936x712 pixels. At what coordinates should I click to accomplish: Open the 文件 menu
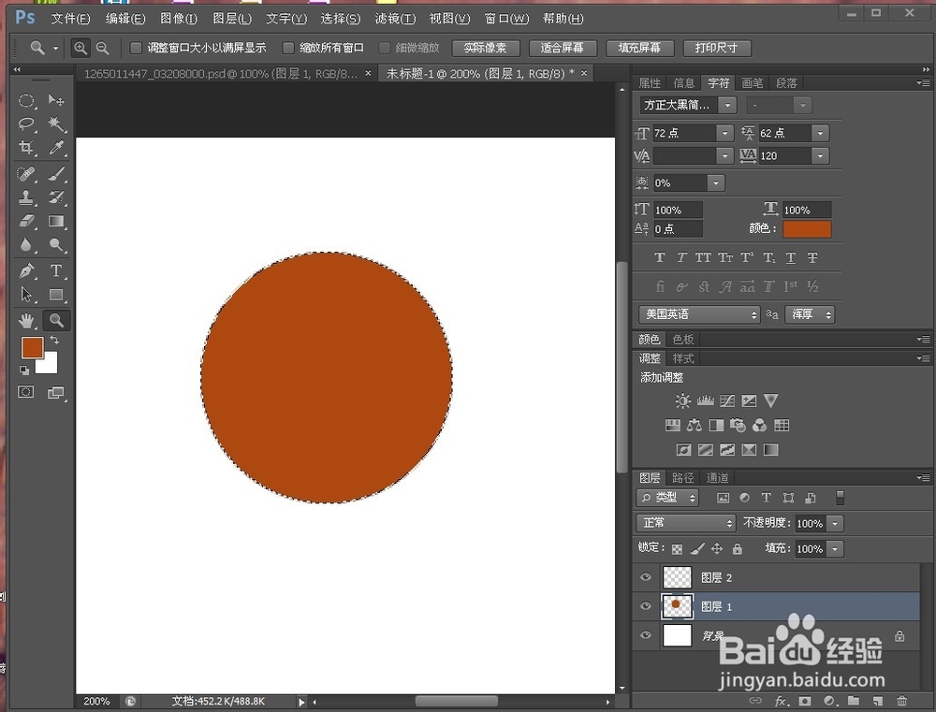(70, 19)
